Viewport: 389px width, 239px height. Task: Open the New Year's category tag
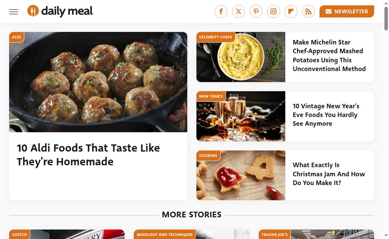coord(211,96)
